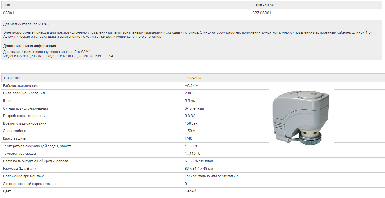
Task: Click the 'Для малых клапанов V..P45..' line
Action: (27, 24)
